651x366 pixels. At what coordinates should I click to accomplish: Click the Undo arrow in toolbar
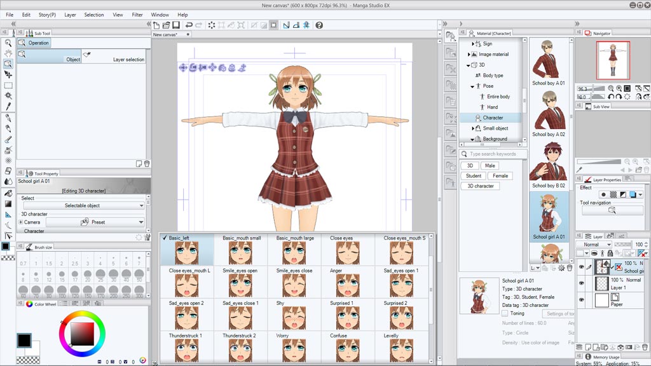pyautogui.click(x=189, y=25)
